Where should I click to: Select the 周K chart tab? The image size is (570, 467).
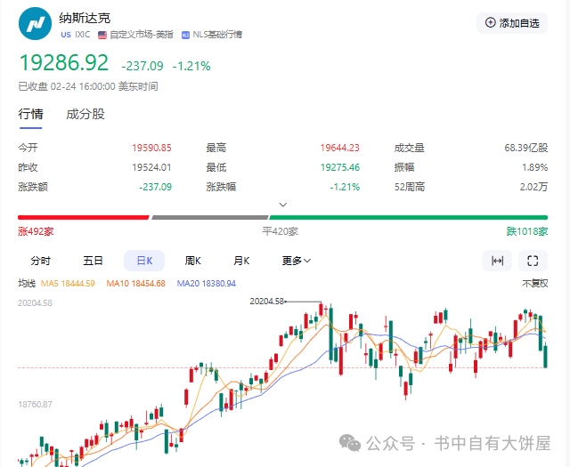click(192, 261)
